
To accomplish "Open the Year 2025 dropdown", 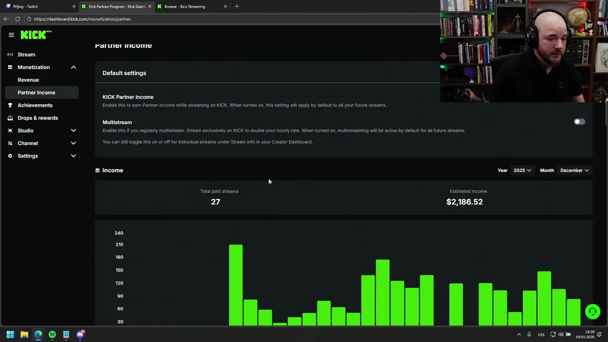I will tap(522, 171).
